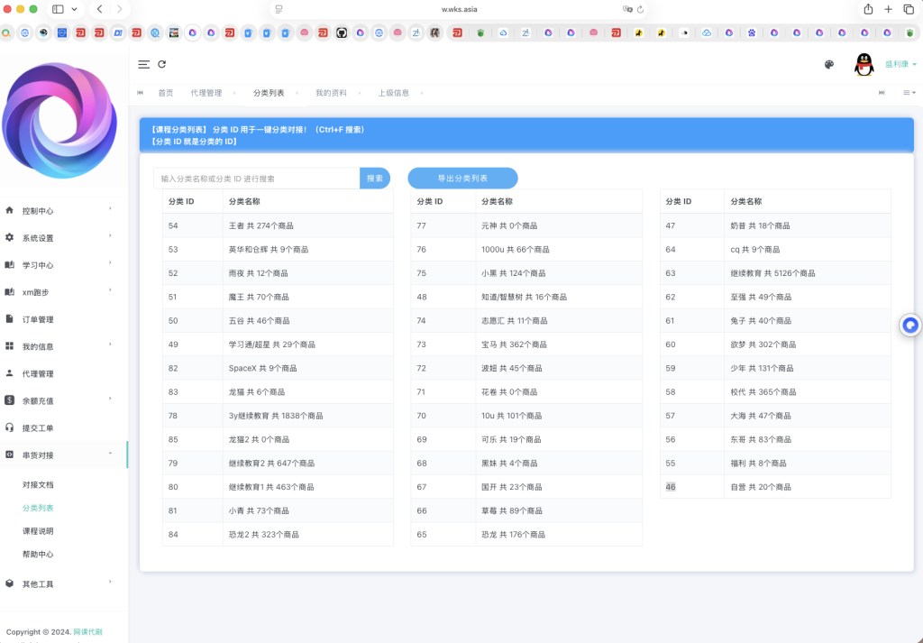Click the headset icon of 提交工单
Image resolution: width=923 pixels, height=643 pixels.
9,427
